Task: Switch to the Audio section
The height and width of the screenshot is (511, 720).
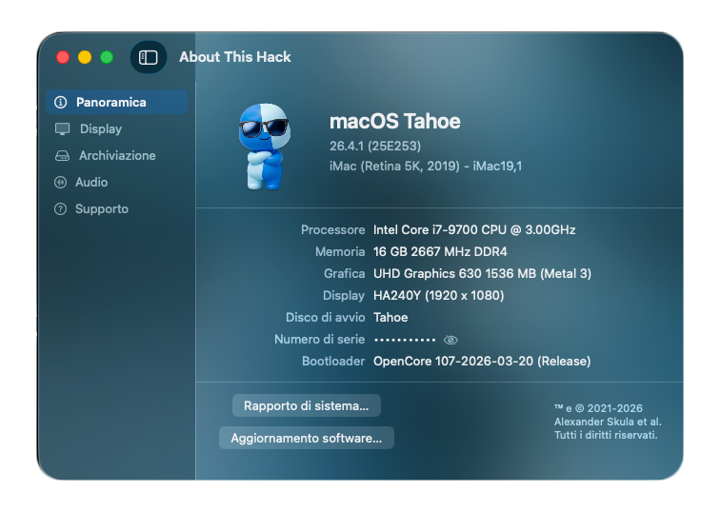Action: click(x=116, y=182)
